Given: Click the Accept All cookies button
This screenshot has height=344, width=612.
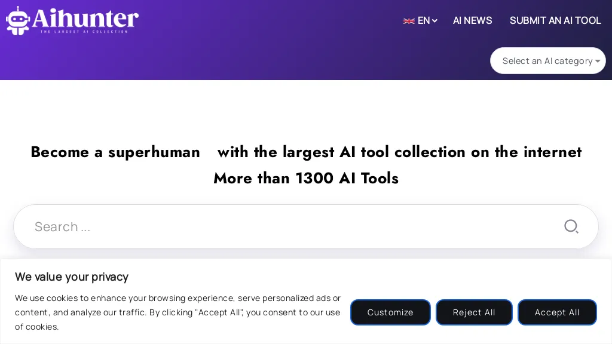Looking at the screenshot, I should coord(557,312).
